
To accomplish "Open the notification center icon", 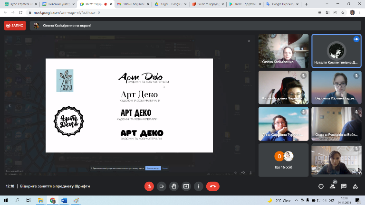I will click(x=358, y=200).
